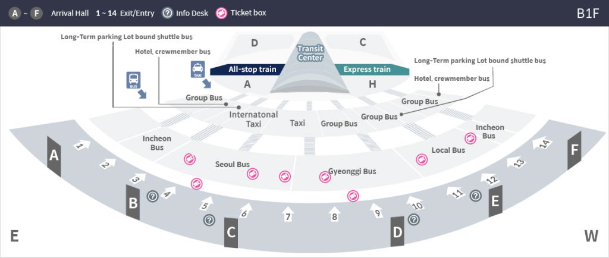Viewport: 609px width, 258px height.
Task: Click the ticket box below right Incheon Bus label
Action: [x=470, y=138]
